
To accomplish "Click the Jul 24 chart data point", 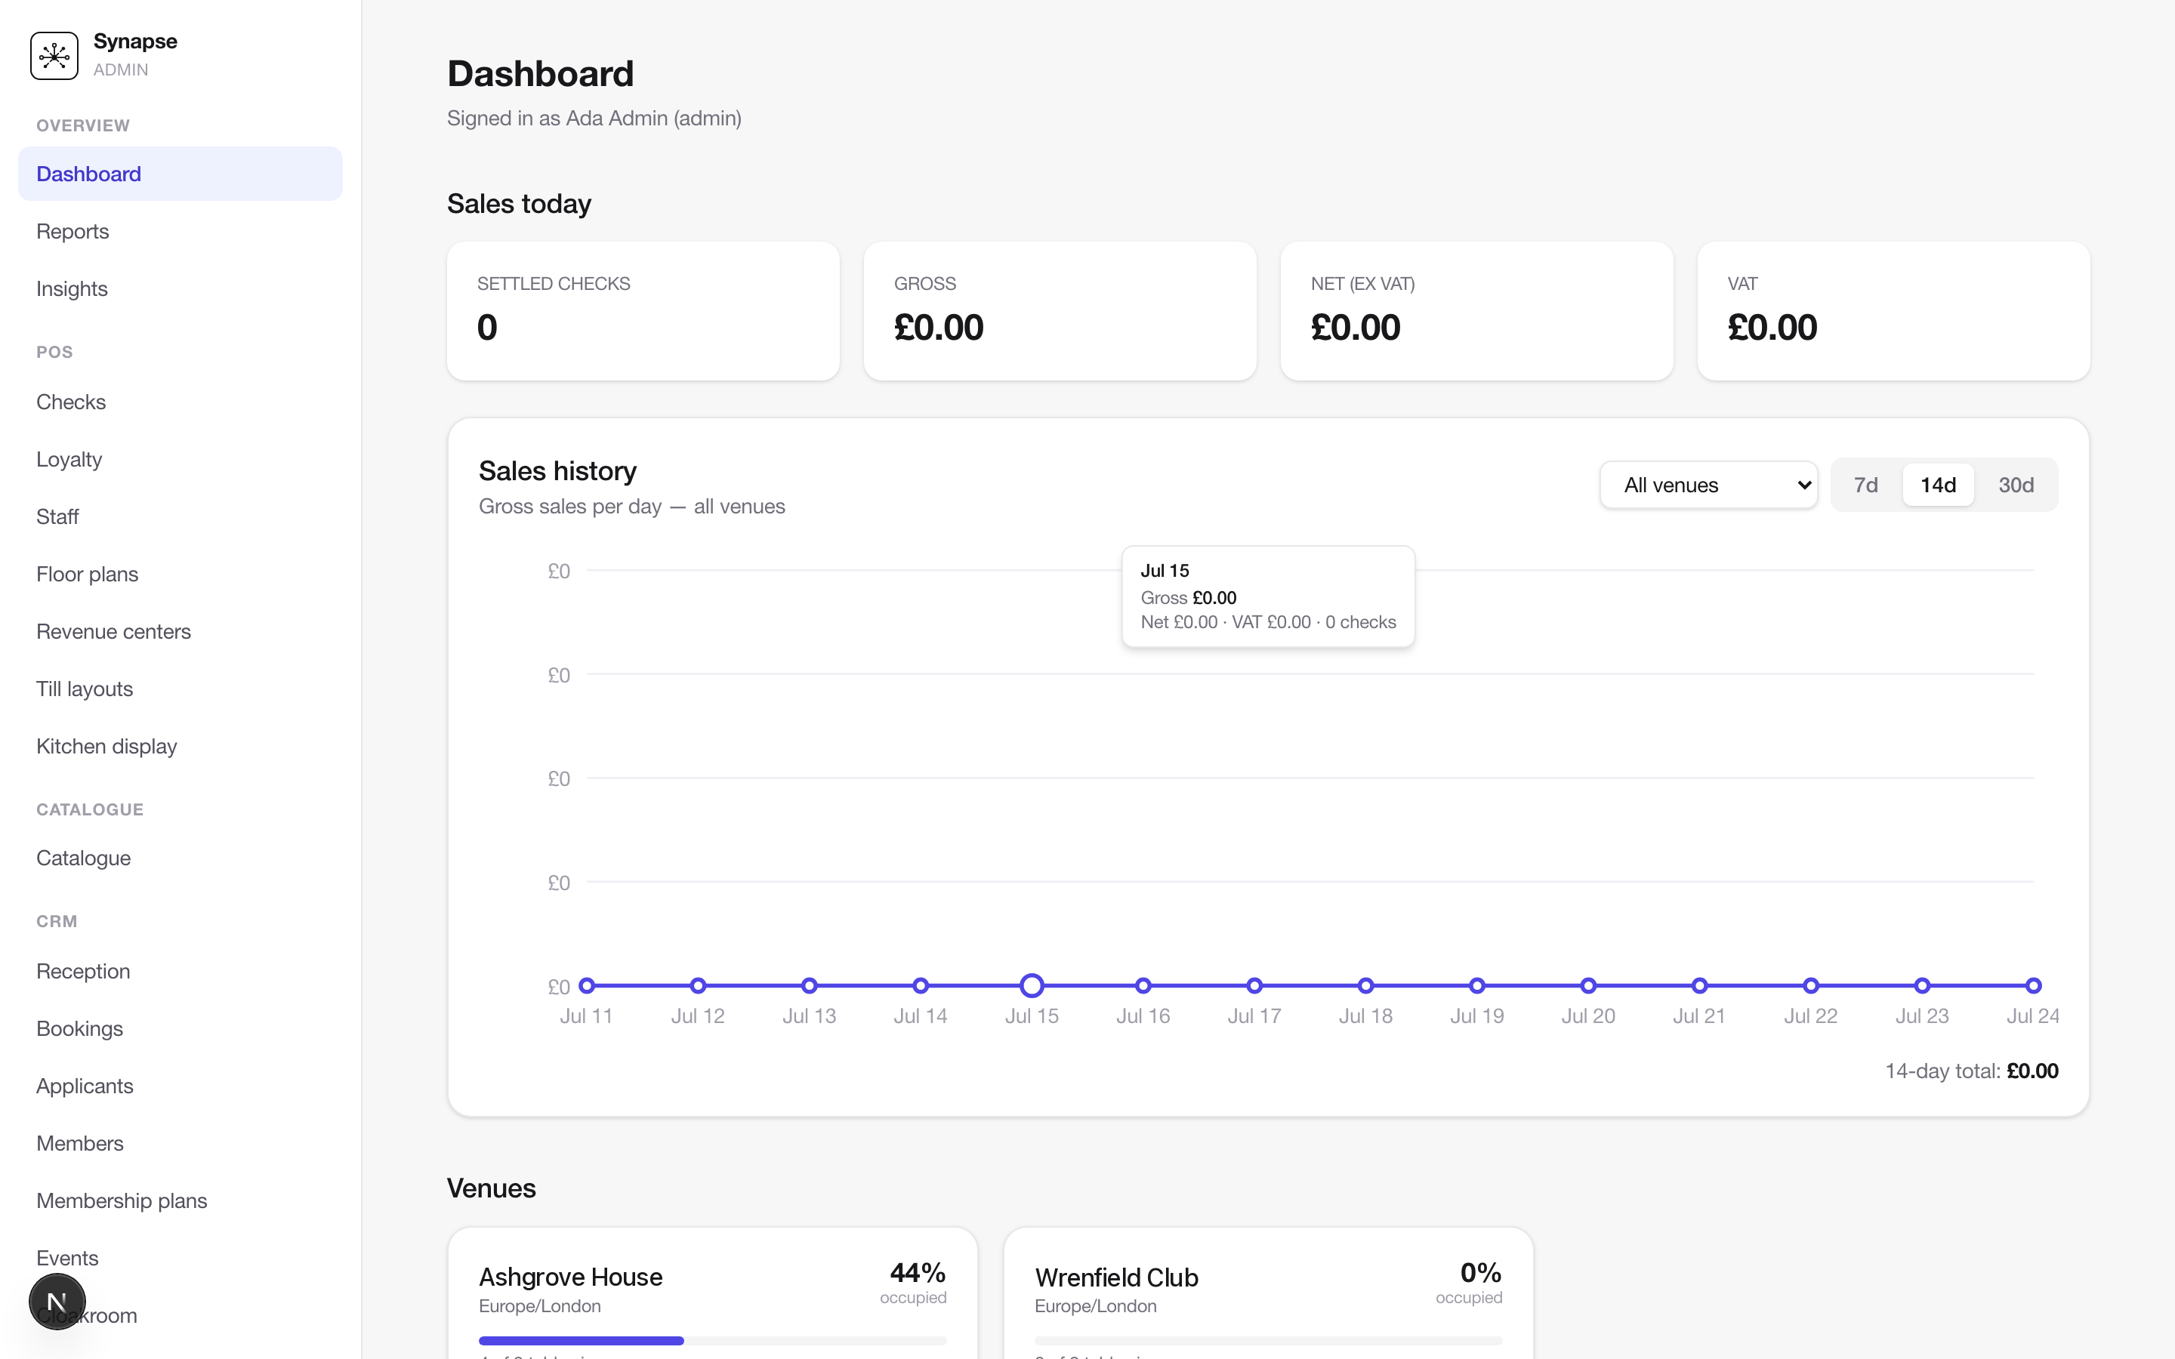I will coord(2033,986).
